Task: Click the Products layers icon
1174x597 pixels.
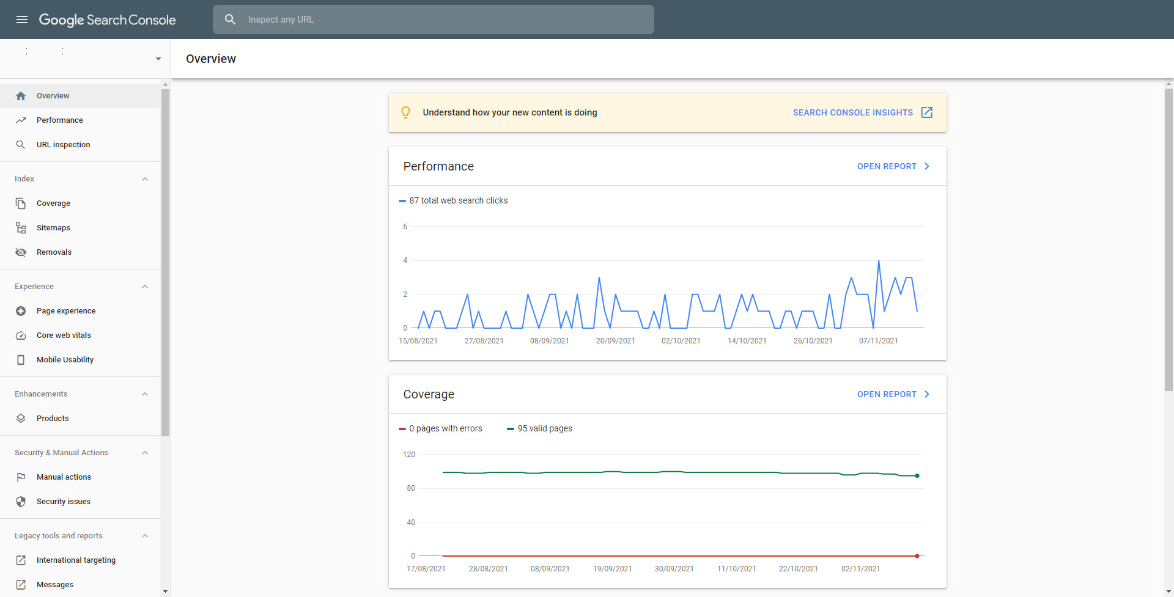Action: 21,419
